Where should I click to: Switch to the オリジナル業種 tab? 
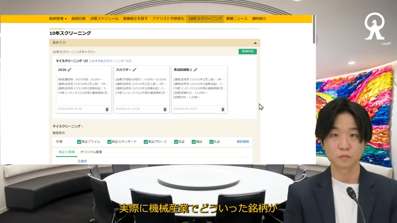click(x=91, y=152)
